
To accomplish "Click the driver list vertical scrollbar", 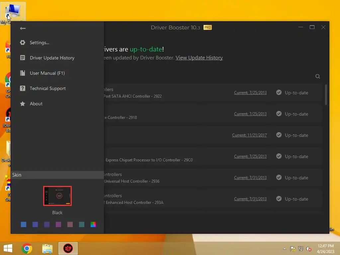I will (326, 95).
